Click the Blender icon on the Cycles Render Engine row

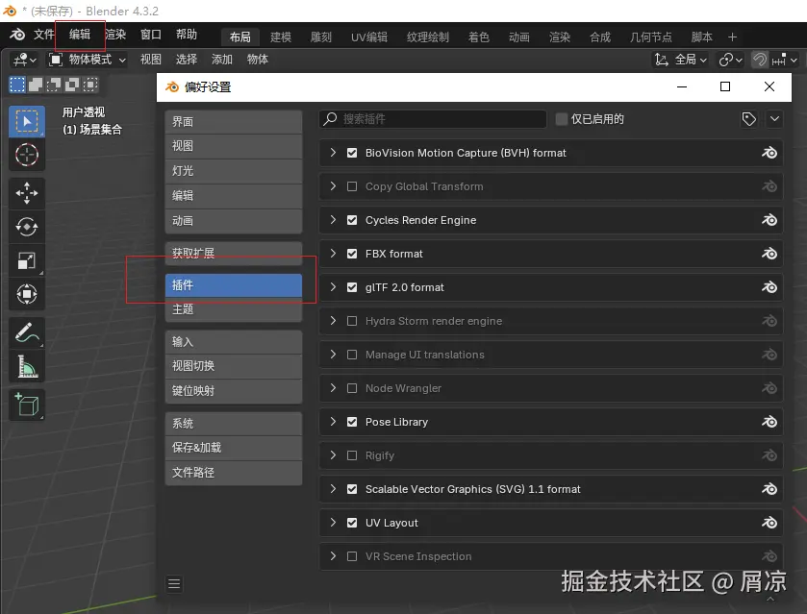[769, 220]
